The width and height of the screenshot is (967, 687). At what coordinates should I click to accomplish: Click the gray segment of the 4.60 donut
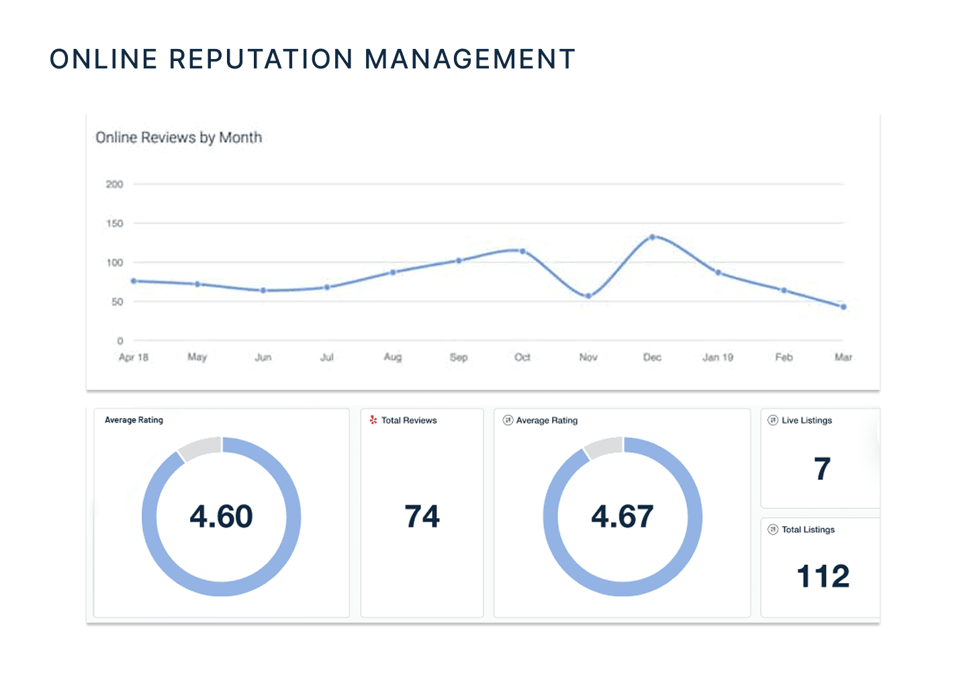pos(201,447)
